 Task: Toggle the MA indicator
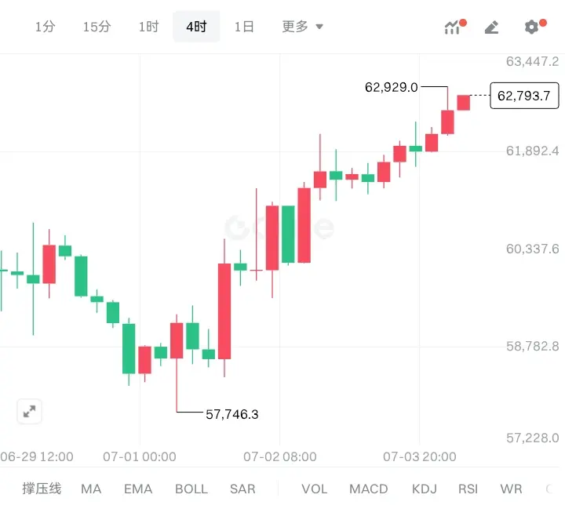tap(91, 489)
